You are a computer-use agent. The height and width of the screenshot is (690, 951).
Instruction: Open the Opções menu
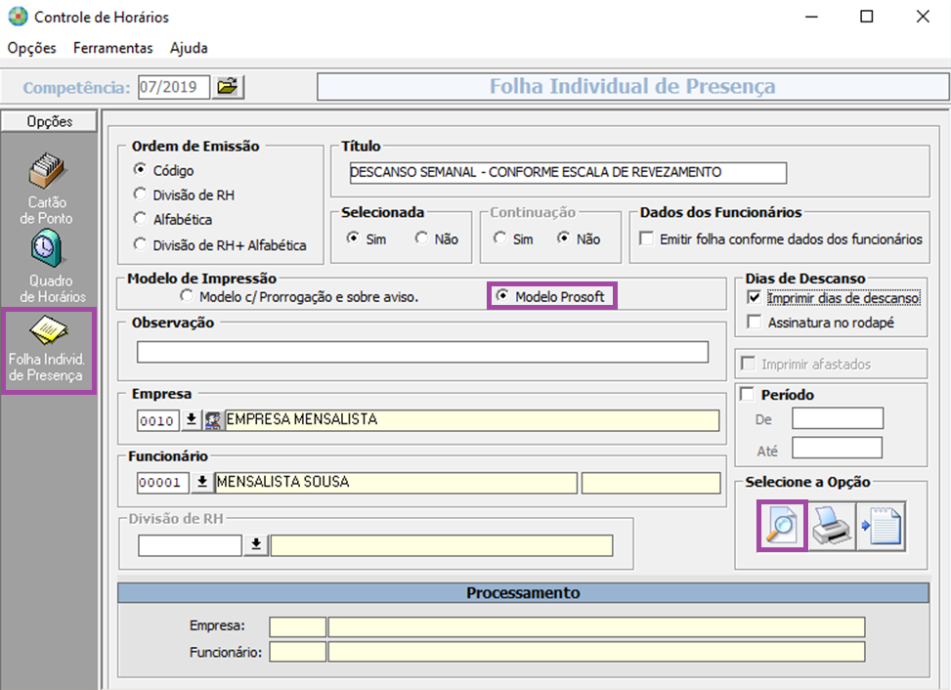31,48
